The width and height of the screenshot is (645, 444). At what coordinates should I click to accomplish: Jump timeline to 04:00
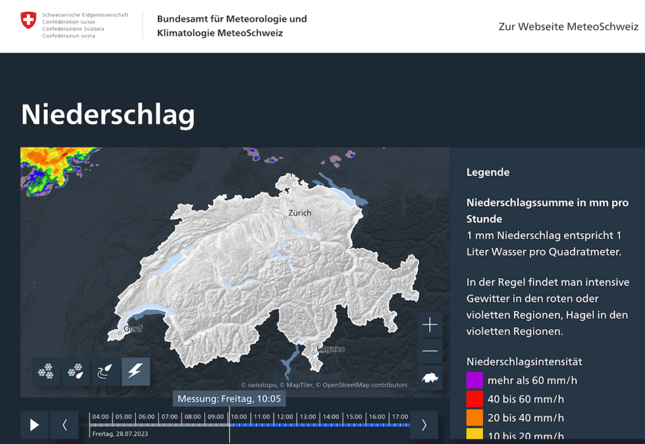click(x=100, y=417)
